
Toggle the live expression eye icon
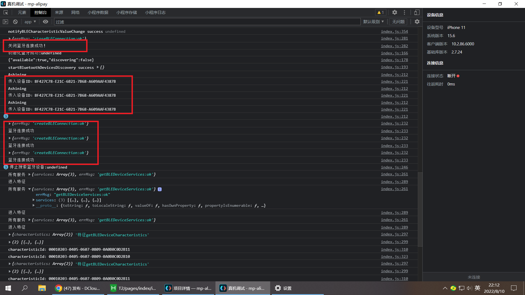coord(45,22)
